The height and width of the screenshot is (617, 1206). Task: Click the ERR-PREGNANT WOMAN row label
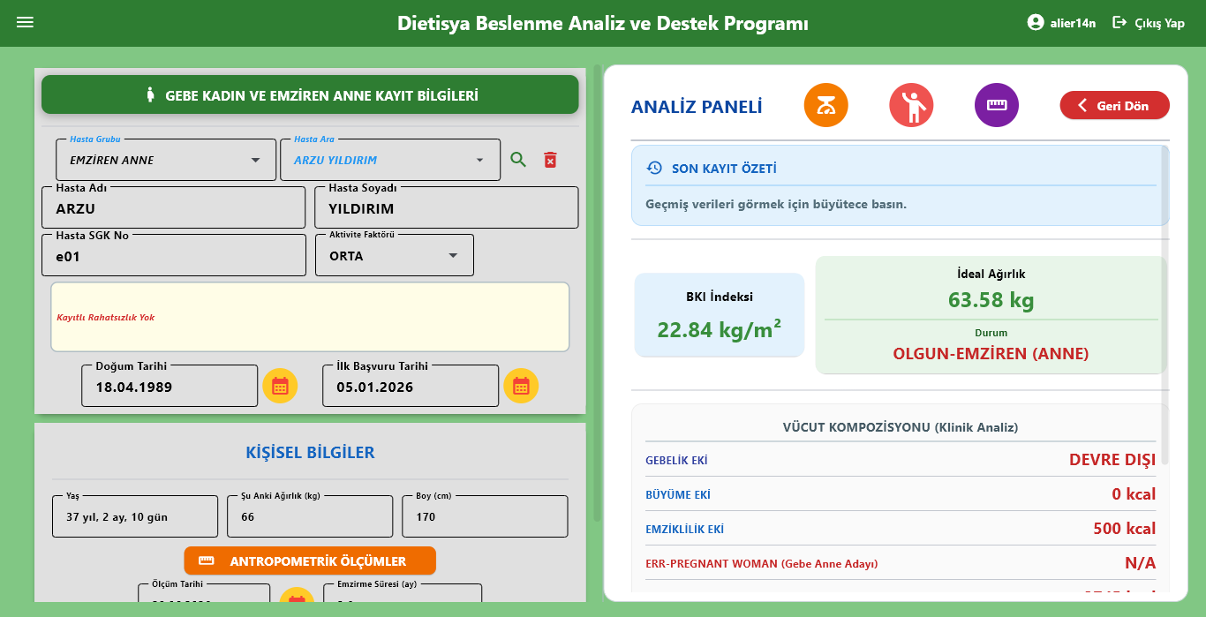pos(762,564)
